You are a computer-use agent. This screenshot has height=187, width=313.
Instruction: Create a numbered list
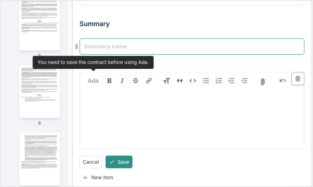click(x=219, y=81)
